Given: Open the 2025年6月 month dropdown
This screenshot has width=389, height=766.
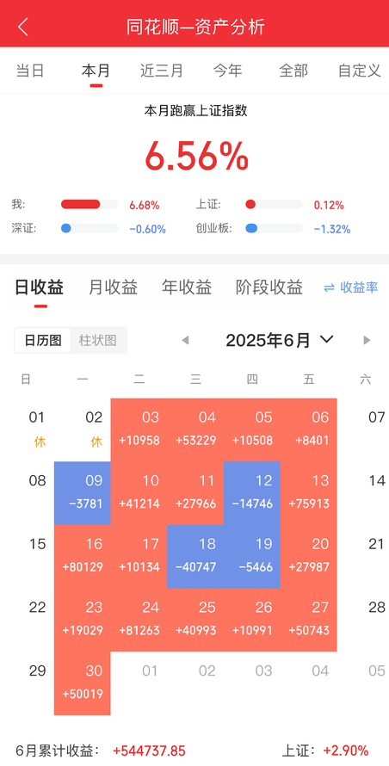Looking at the screenshot, I should coord(280,340).
